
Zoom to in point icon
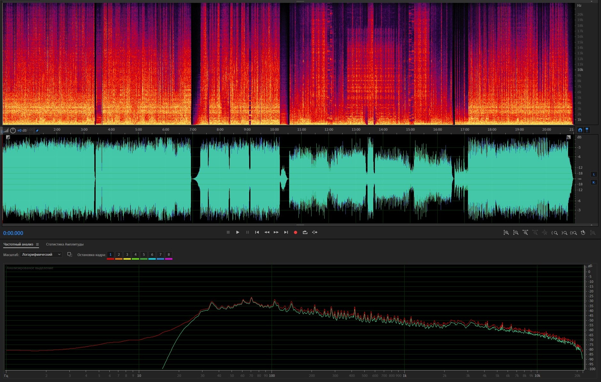[x=555, y=233]
